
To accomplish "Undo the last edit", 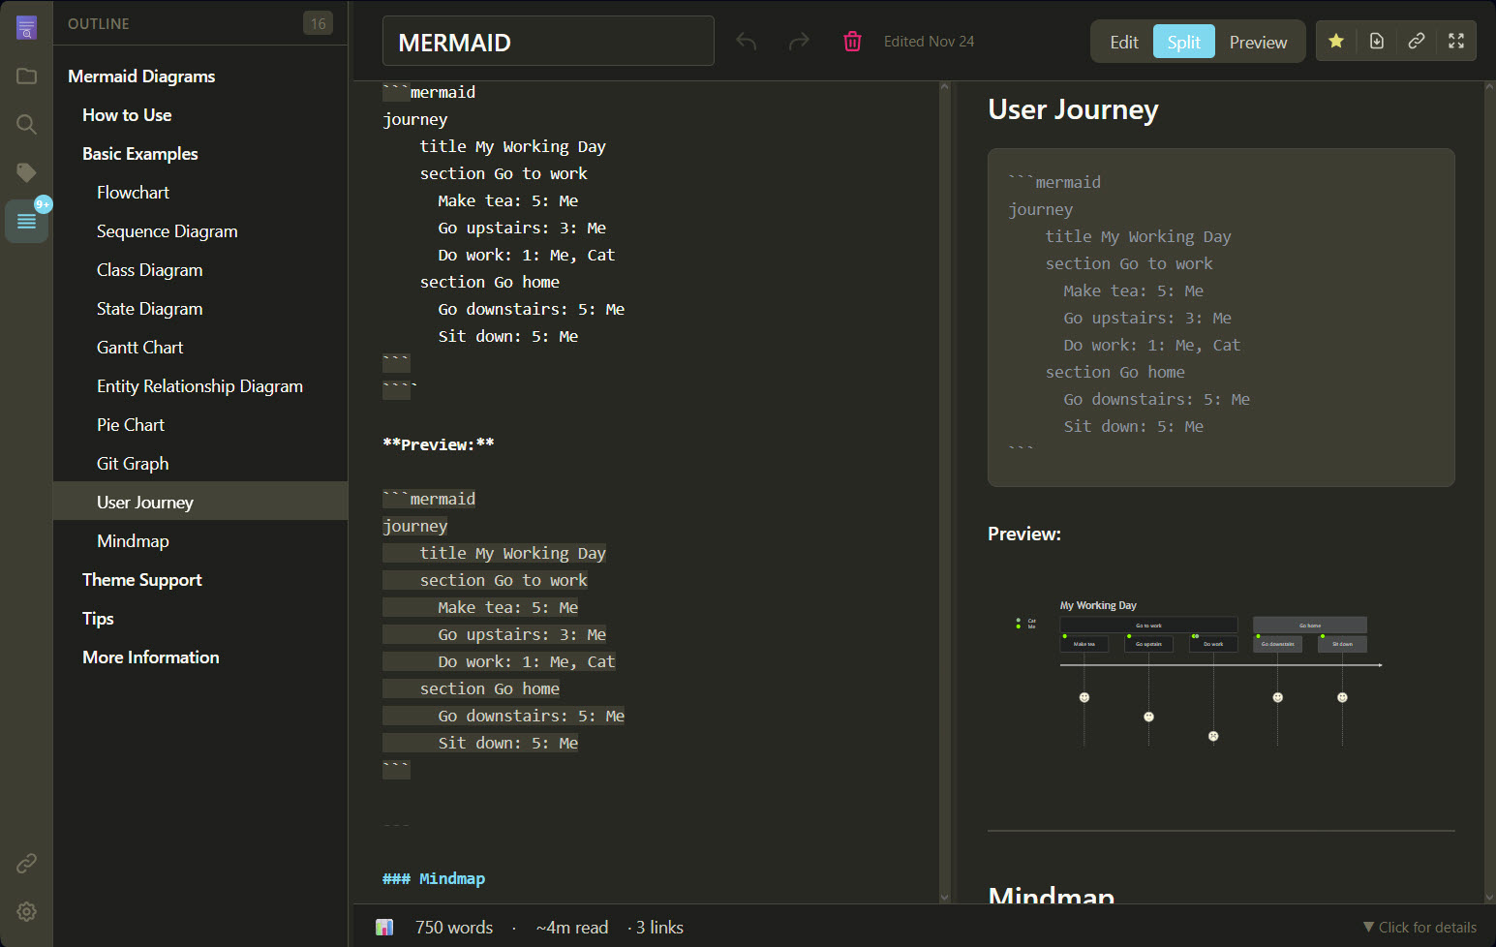I will (x=745, y=41).
